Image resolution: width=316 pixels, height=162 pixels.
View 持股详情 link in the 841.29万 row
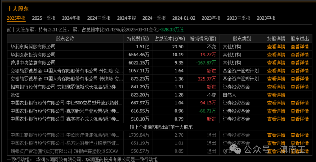click(276, 87)
